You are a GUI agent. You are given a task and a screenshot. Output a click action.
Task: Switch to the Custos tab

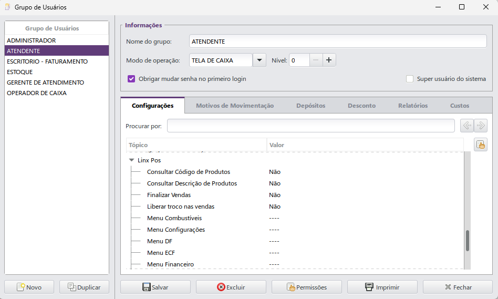click(x=459, y=106)
